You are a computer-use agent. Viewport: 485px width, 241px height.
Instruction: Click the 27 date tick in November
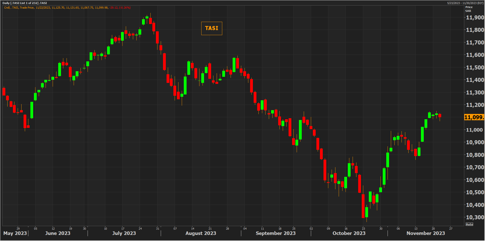[x=451, y=229]
